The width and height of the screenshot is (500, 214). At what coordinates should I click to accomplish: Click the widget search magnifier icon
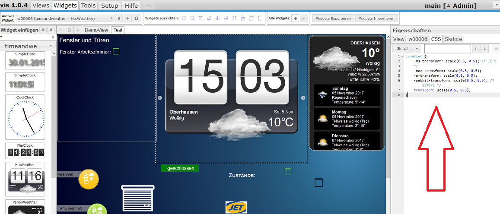pyautogui.click(x=43, y=30)
